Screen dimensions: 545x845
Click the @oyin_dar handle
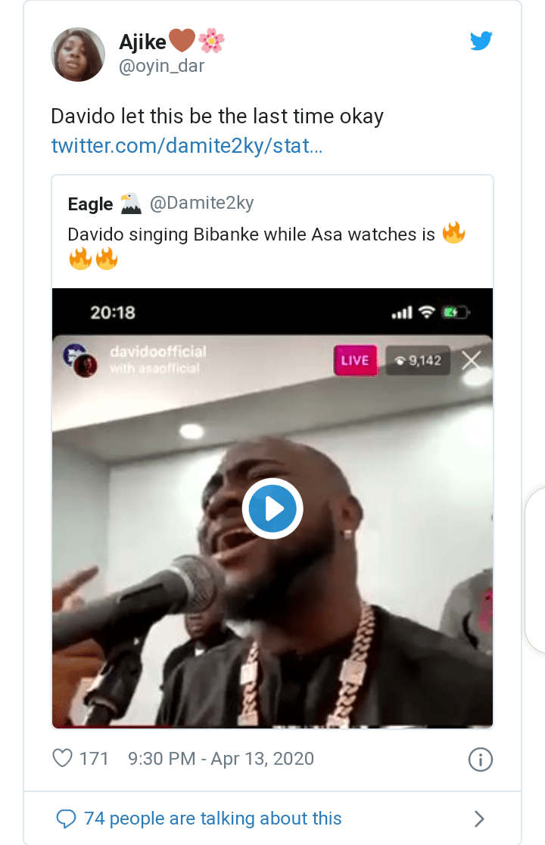tap(162, 66)
